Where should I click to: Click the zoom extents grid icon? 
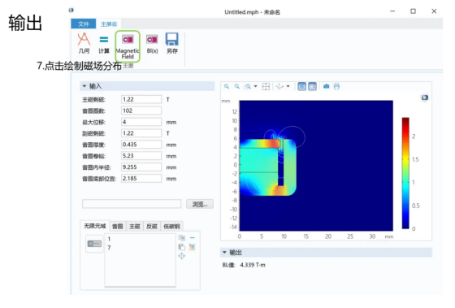[x=266, y=86]
